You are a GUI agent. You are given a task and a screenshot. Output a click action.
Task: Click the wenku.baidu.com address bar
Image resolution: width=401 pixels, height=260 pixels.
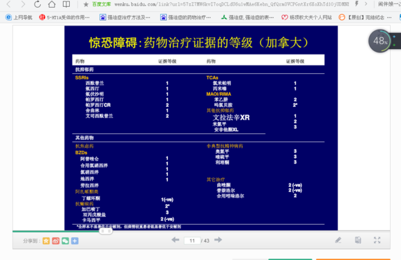point(232,4)
